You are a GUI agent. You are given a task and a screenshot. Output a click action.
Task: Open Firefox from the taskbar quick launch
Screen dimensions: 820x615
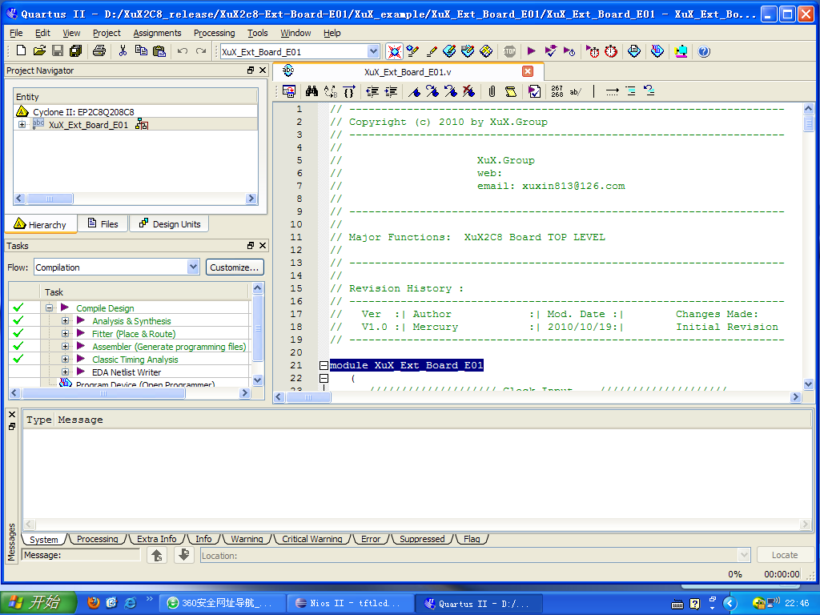click(94, 602)
